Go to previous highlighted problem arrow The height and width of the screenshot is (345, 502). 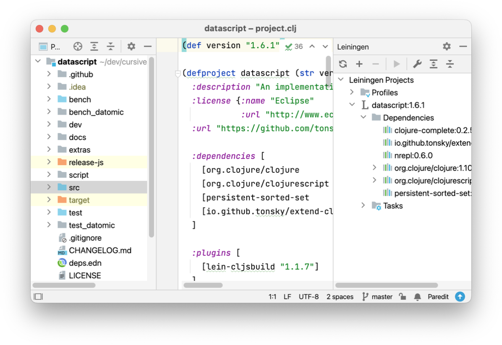click(312, 47)
